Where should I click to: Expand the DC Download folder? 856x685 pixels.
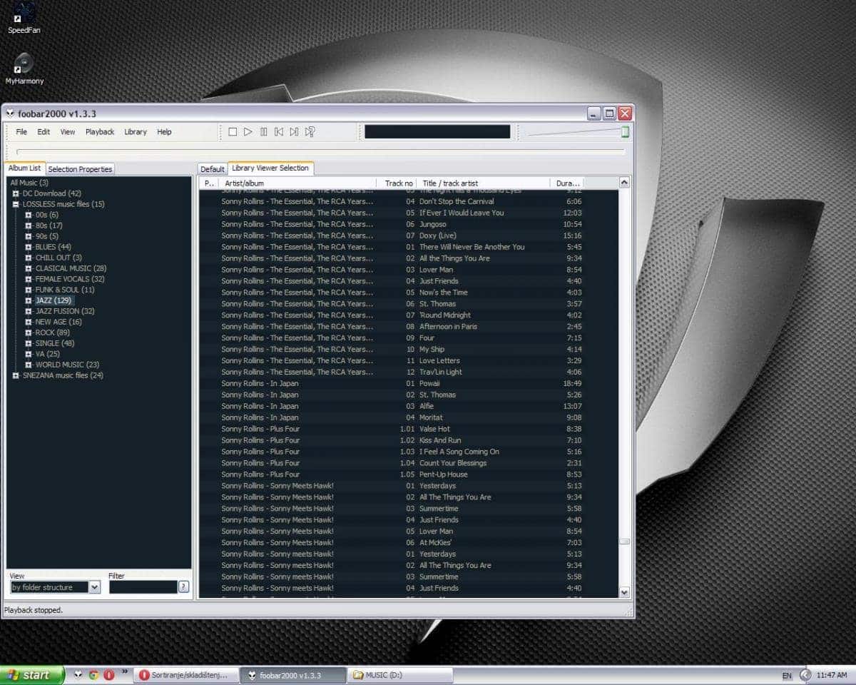click(x=16, y=193)
